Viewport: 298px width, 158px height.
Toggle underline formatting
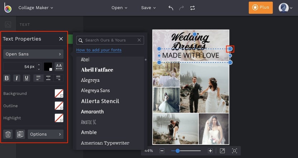[27, 78]
